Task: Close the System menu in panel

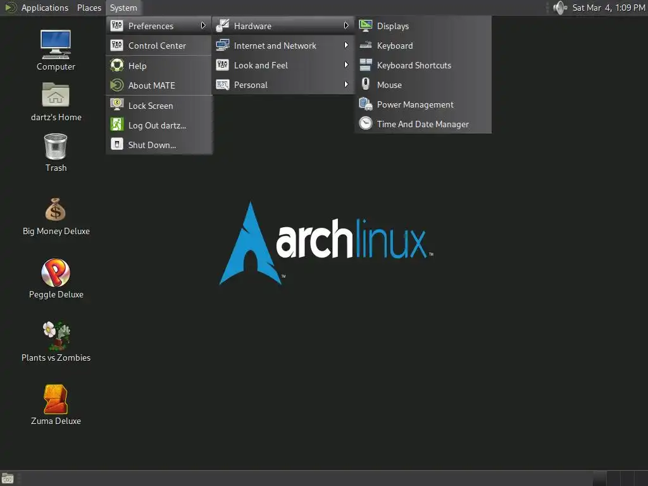Action: [x=123, y=8]
